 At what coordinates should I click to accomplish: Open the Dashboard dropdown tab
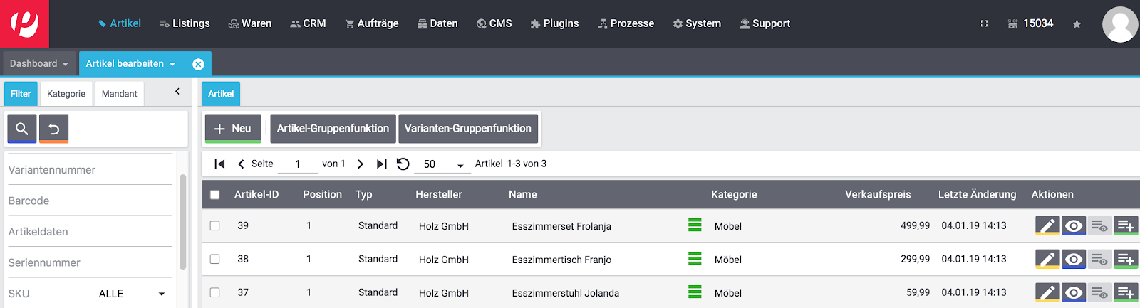[x=39, y=64]
